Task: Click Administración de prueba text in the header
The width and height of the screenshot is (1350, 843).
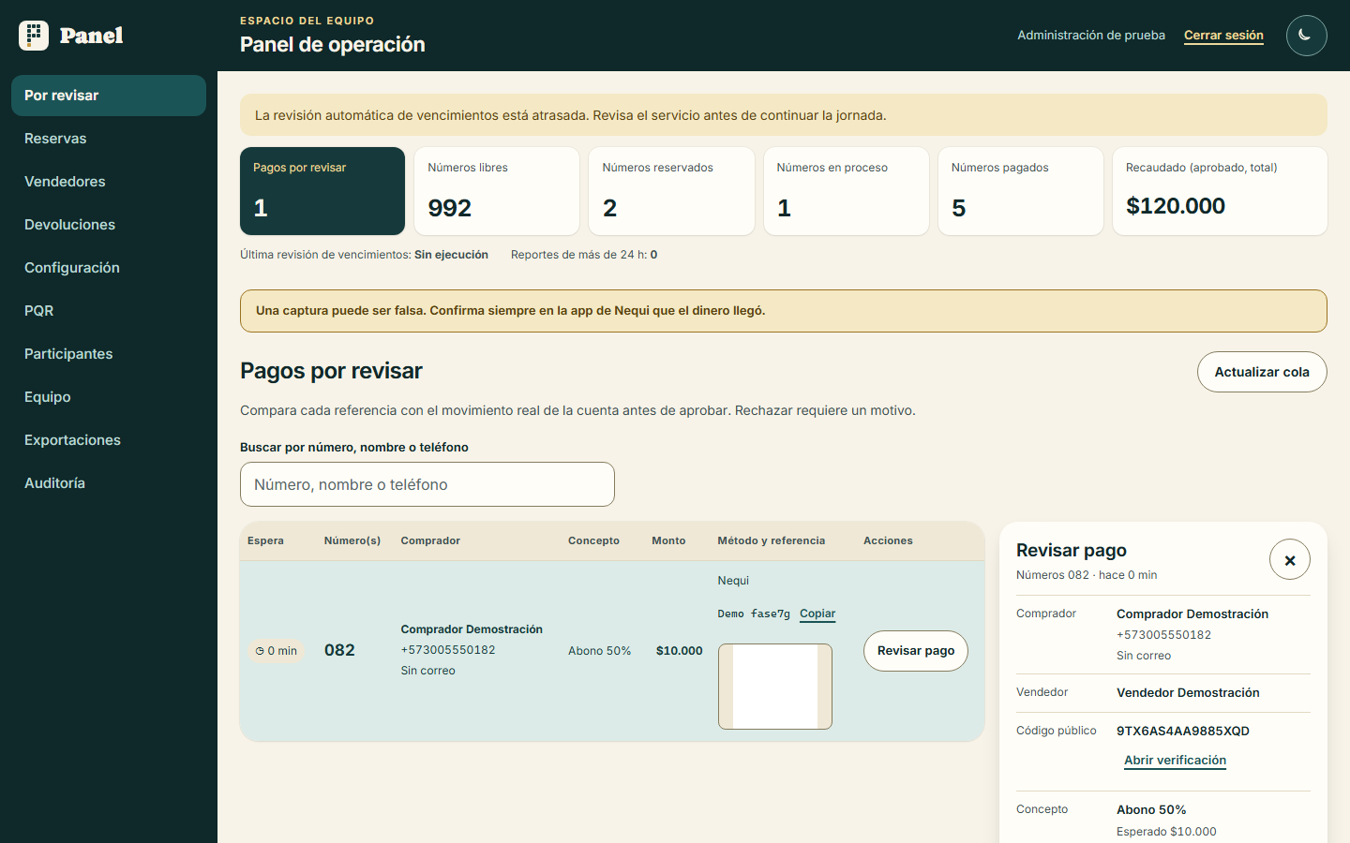Action: [x=1091, y=36]
